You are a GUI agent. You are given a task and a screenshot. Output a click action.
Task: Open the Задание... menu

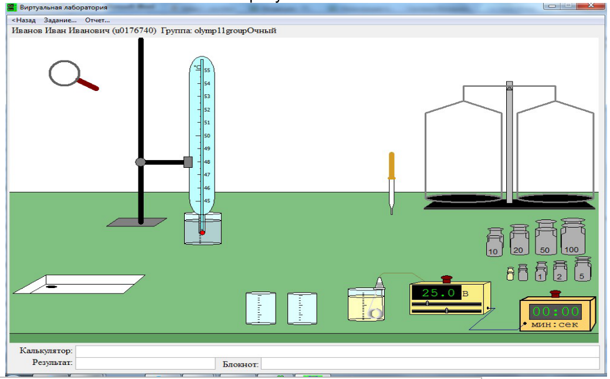(x=60, y=20)
